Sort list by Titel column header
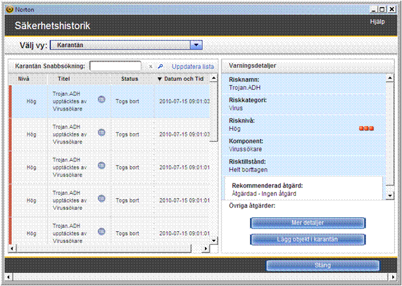 pyautogui.click(x=64, y=79)
